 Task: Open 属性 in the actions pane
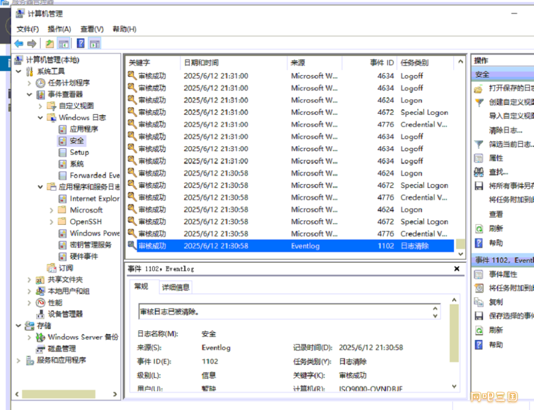pos(496,158)
